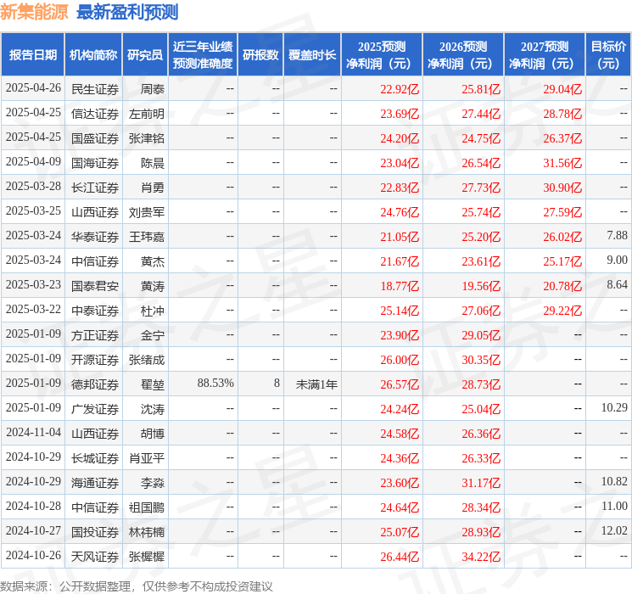Click the 机构简称 column header
The image size is (632, 594).
(x=93, y=55)
